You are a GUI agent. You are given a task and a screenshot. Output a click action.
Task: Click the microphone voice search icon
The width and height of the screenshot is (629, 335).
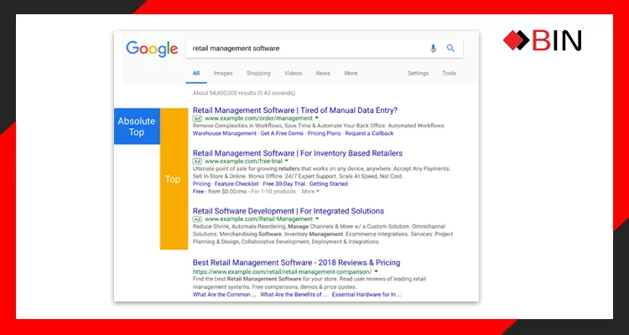coord(434,49)
